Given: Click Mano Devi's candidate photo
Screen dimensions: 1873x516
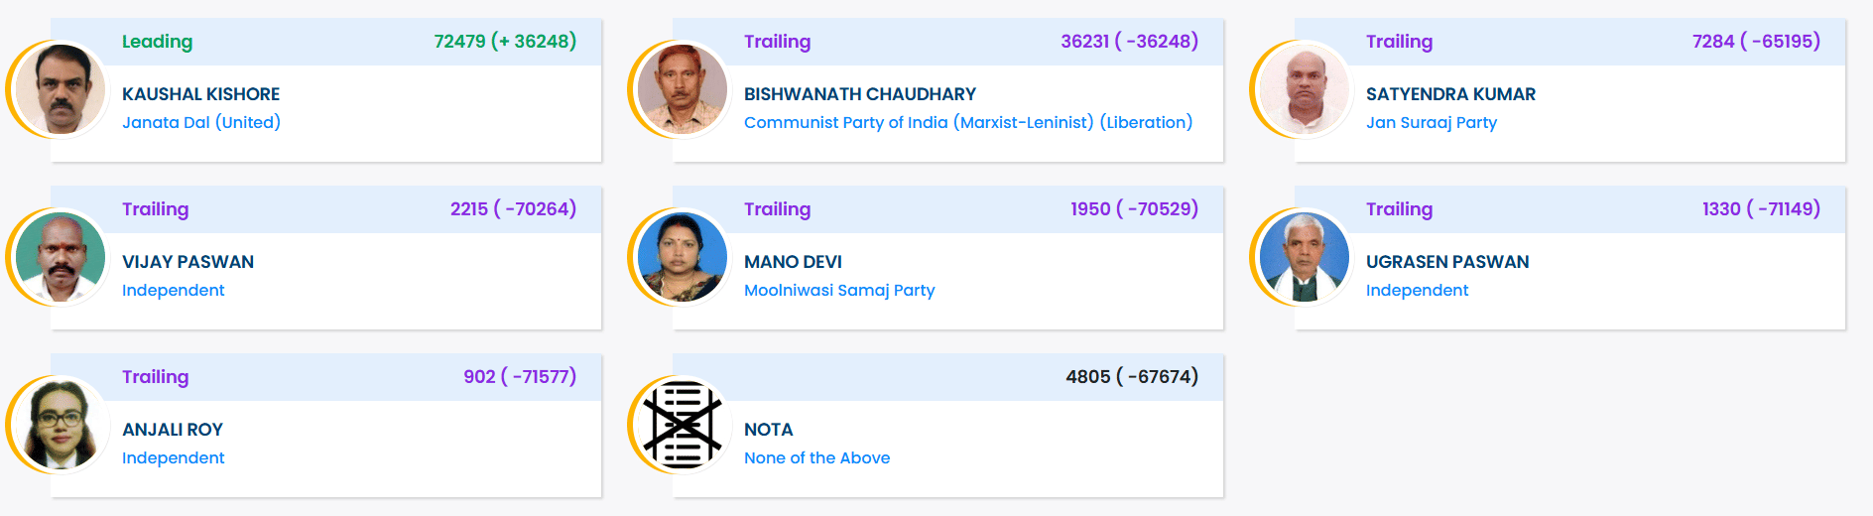Looking at the screenshot, I should coord(683,257).
